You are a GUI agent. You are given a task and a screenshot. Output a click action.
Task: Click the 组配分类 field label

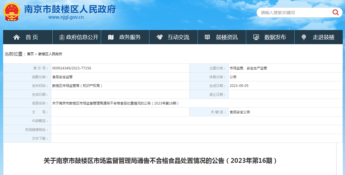[x=40, y=77]
